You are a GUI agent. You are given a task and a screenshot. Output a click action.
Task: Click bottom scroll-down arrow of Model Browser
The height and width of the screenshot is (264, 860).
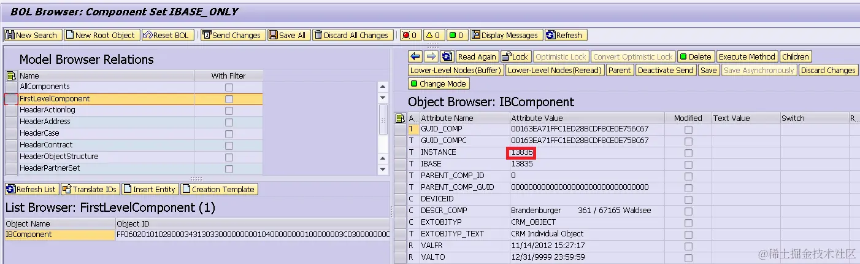pyautogui.click(x=383, y=169)
